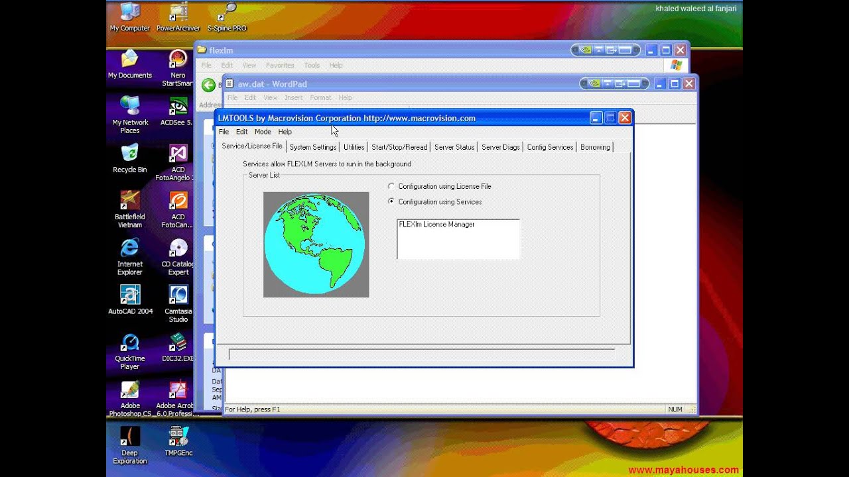Image resolution: width=849 pixels, height=477 pixels.
Task: Launch Nero StartSmart shortcut
Action: coord(178,68)
